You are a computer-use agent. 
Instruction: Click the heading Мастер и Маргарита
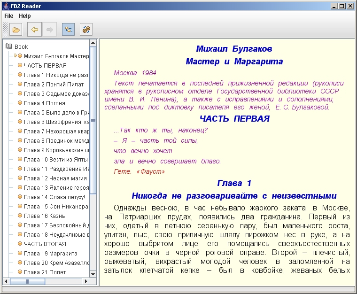click(x=234, y=62)
